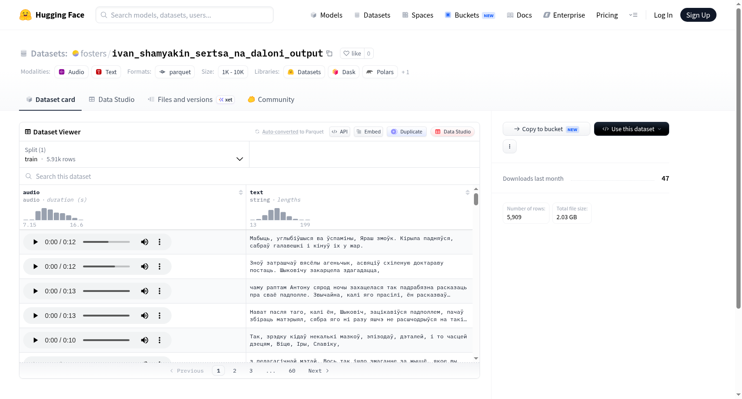This screenshot has width=742, height=399.
Task: Click the Hugging Face logo icon
Action: [x=26, y=15]
